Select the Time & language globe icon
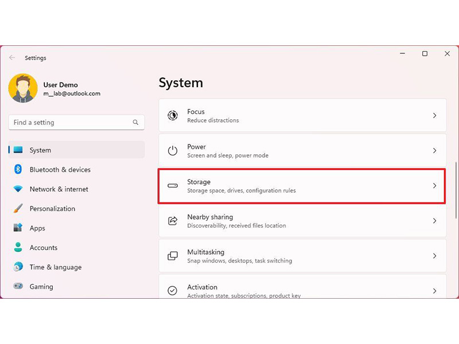 pos(18,267)
